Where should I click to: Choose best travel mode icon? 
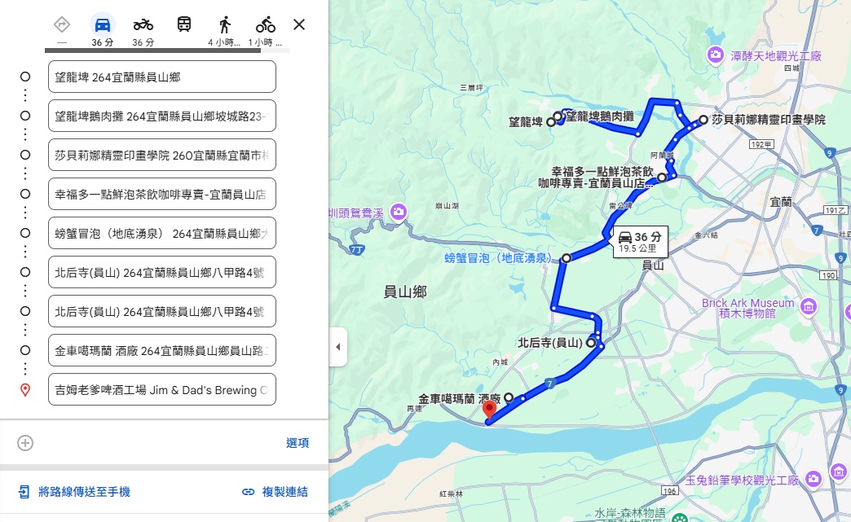tap(62, 25)
